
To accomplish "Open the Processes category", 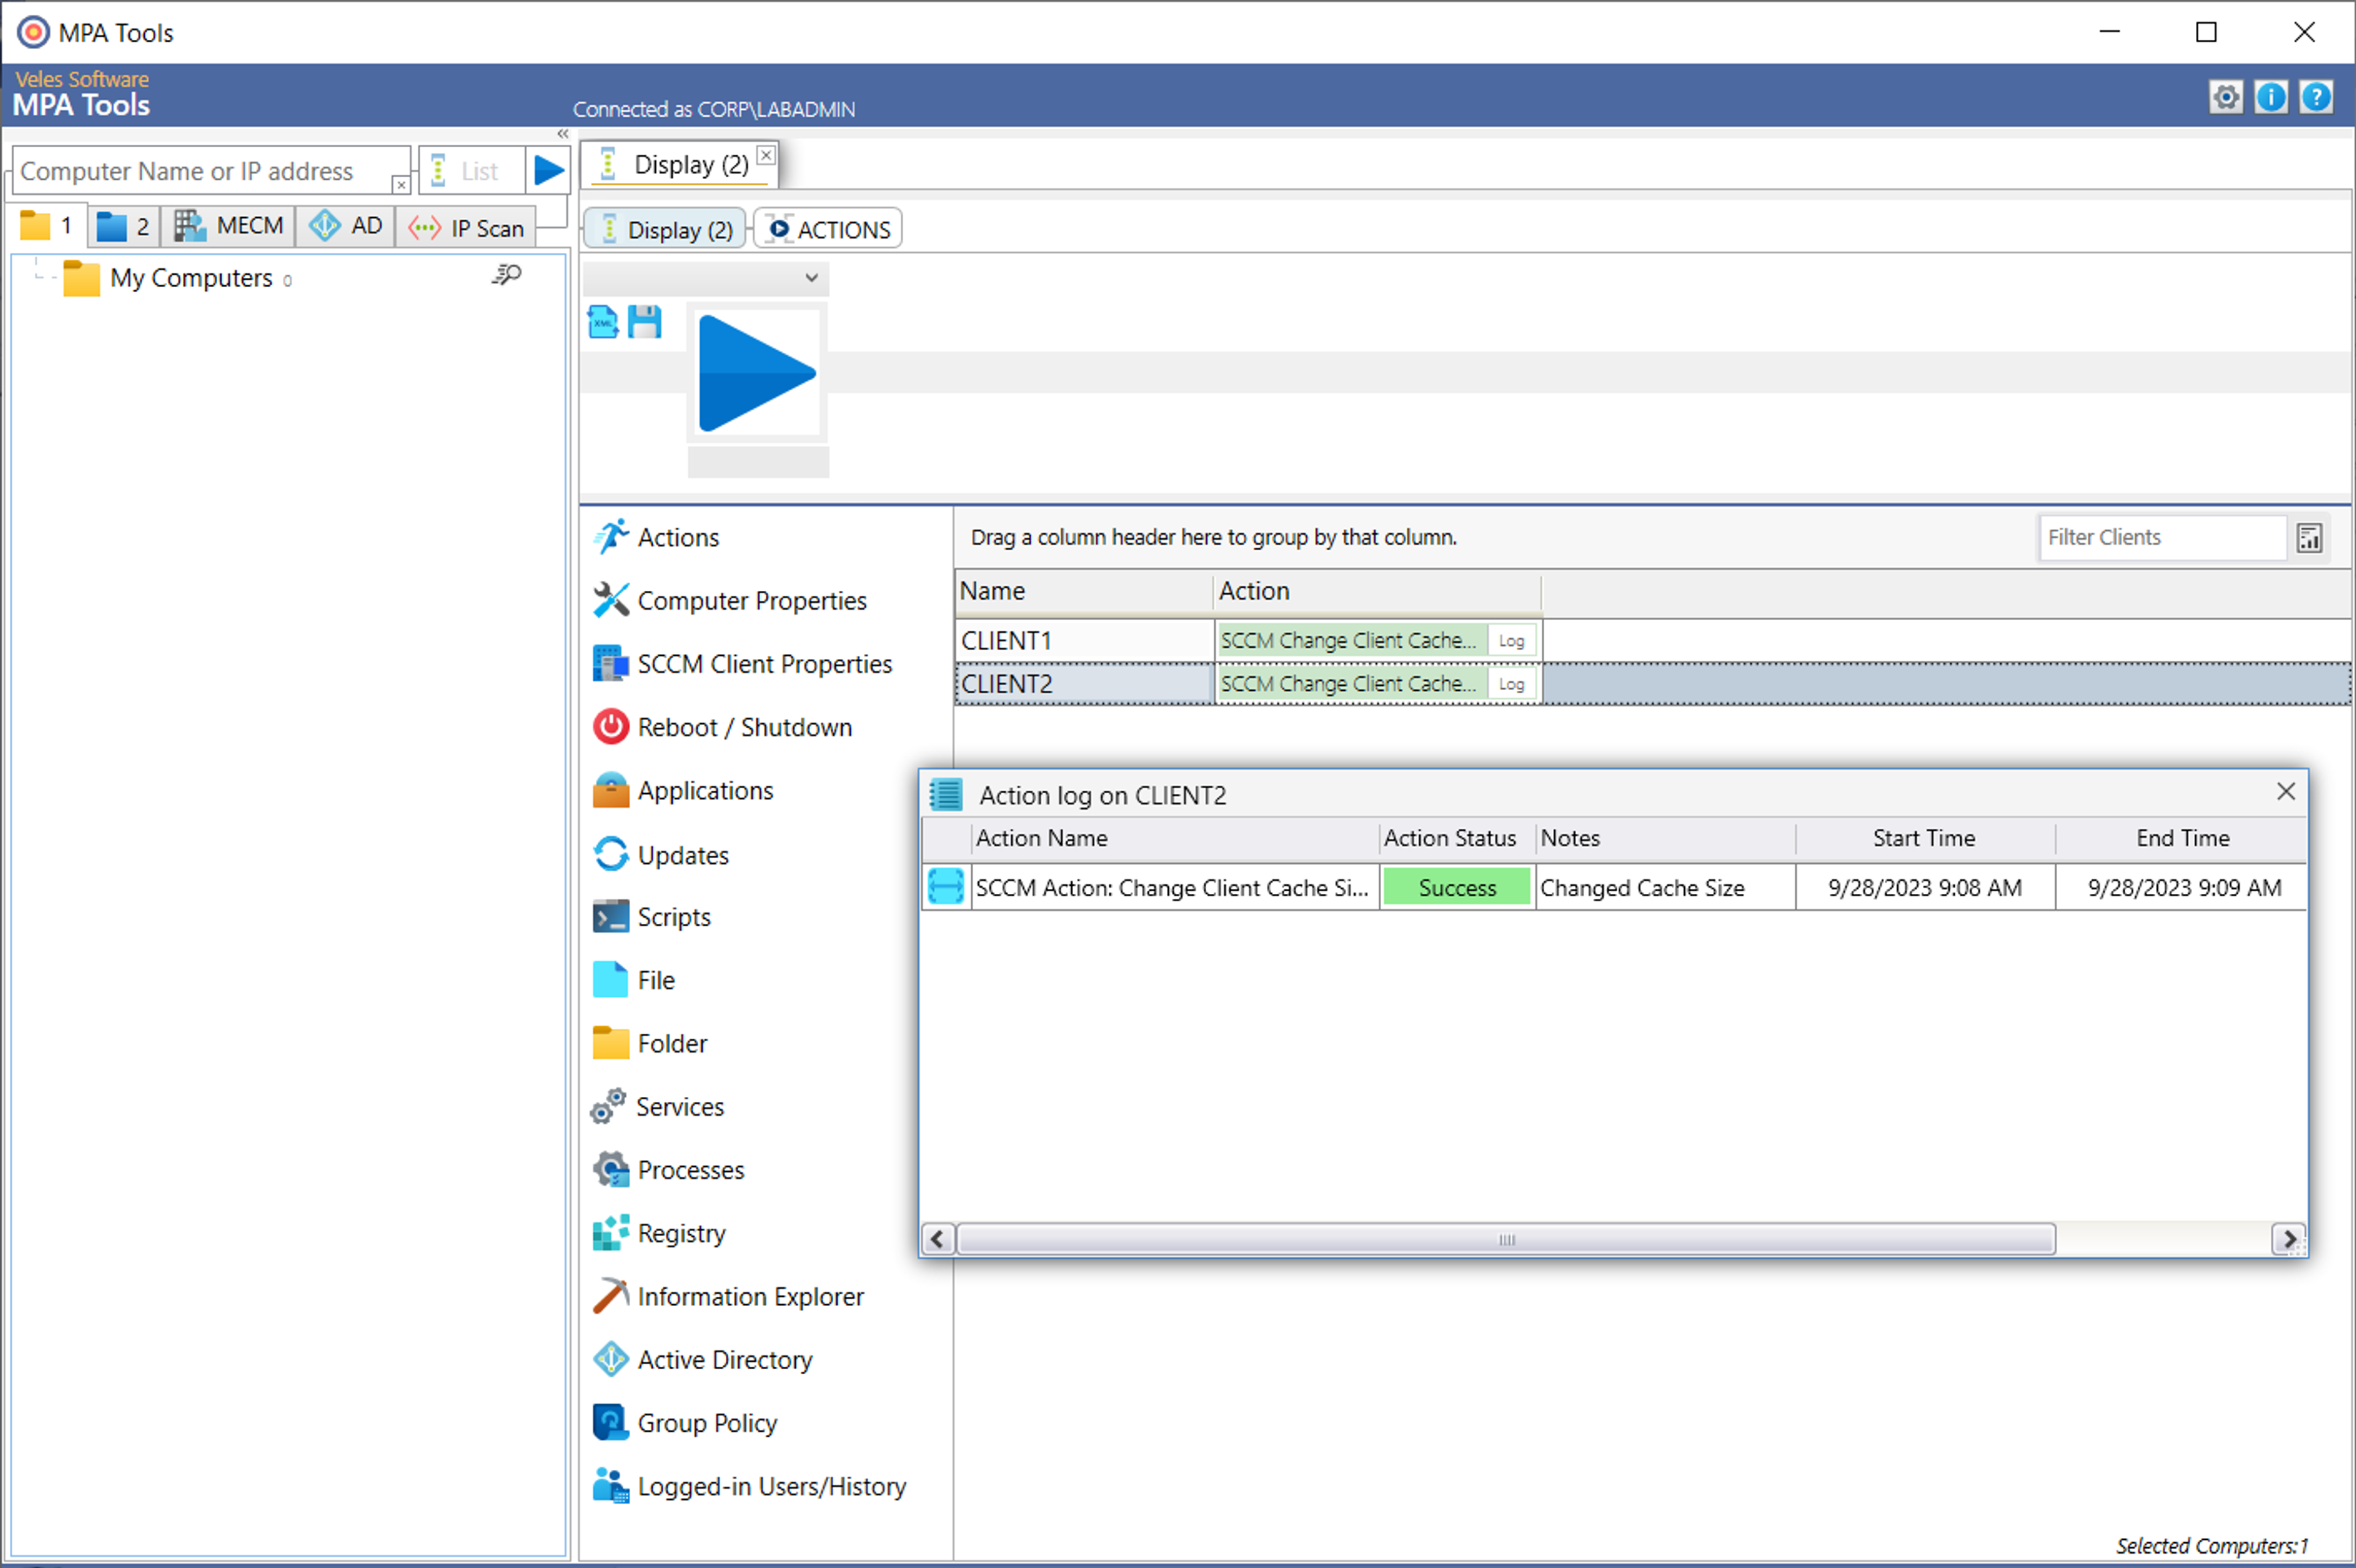I will pos(668,1170).
